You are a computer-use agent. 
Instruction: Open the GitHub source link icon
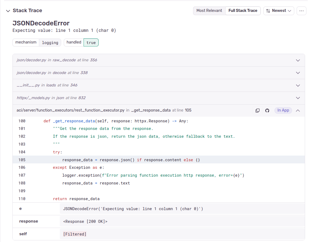(x=267, y=110)
